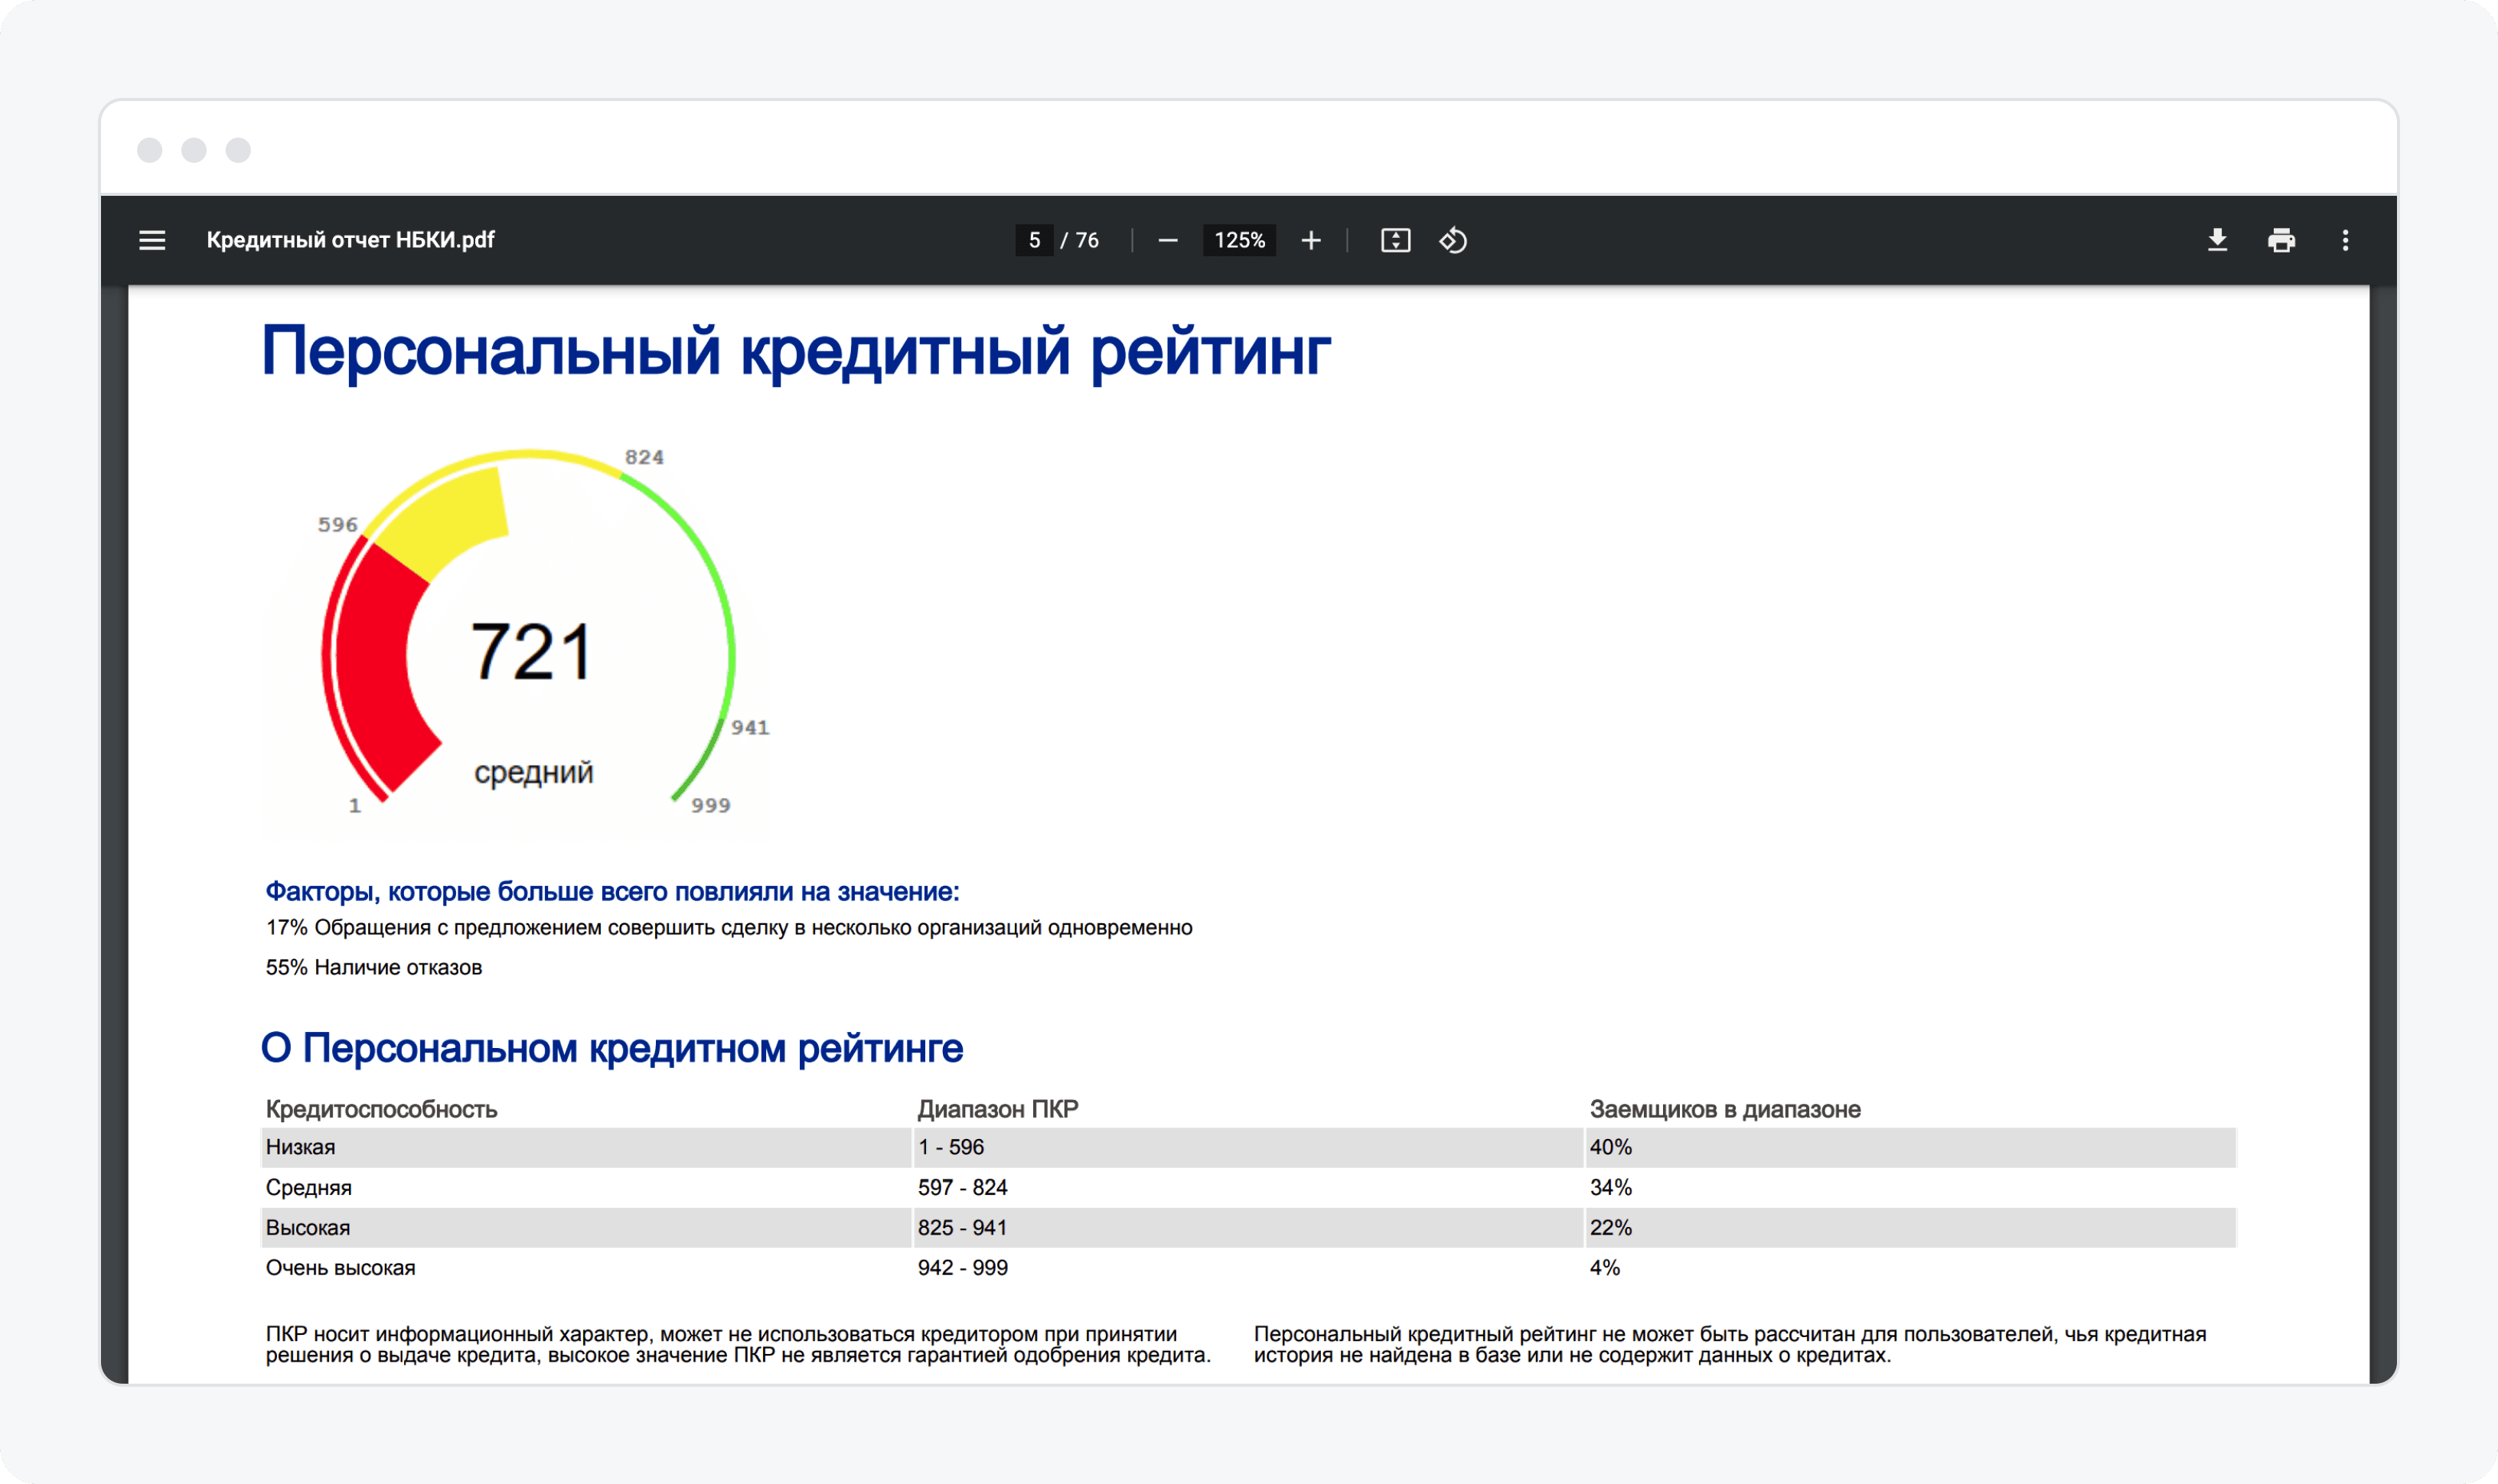Click the Средняя row label

pyautogui.click(x=308, y=1187)
